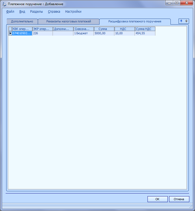This screenshot has height=211, width=195.
Task: Click the application icon in title bar
Action: click(4, 4)
